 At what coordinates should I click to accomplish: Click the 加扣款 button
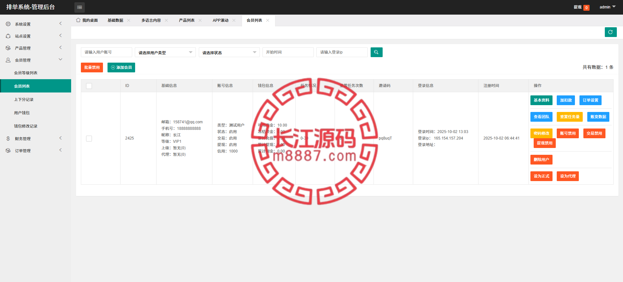[566, 100]
